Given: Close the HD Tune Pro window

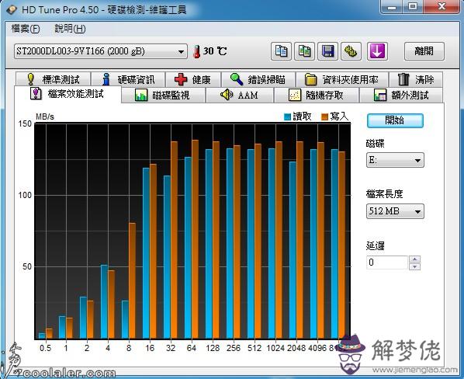Looking at the screenshot, I should [442, 7].
